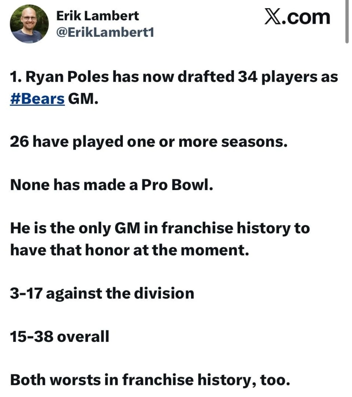Click the ".com" text beside the X logo
This screenshot has height=397, width=352.
tap(306, 17)
